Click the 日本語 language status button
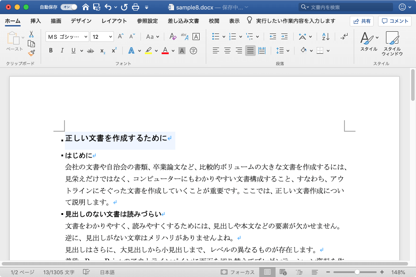The height and width of the screenshot is (277, 416). point(107,272)
